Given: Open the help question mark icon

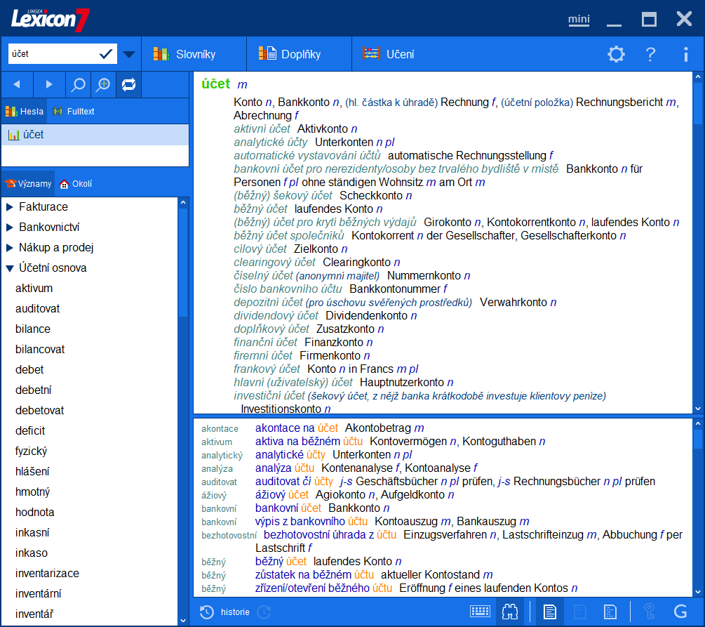Looking at the screenshot, I should coord(650,54).
